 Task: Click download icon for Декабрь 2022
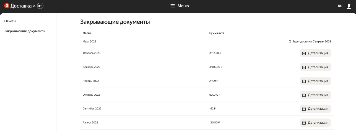pos(304,67)
